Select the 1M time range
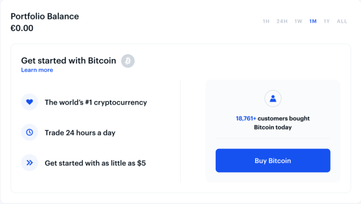This screenshot has width=361, height=204. (313, 22)
